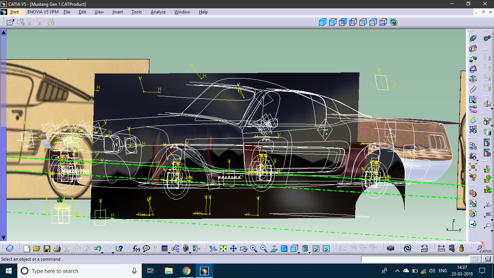The image size is (494, 278).
Task: Click the Select arrow tool in right toolbar
Action: click(487, 104)
